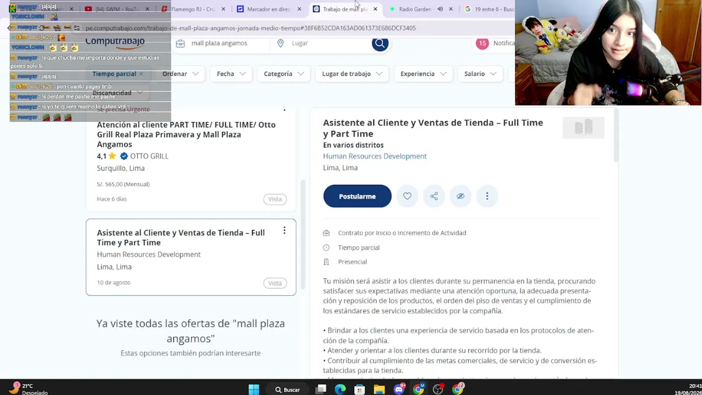The height and width of the screenshot is (395, 702).
Task: Switch to the Flamengo RJ tab
Action: pos(193,9)
